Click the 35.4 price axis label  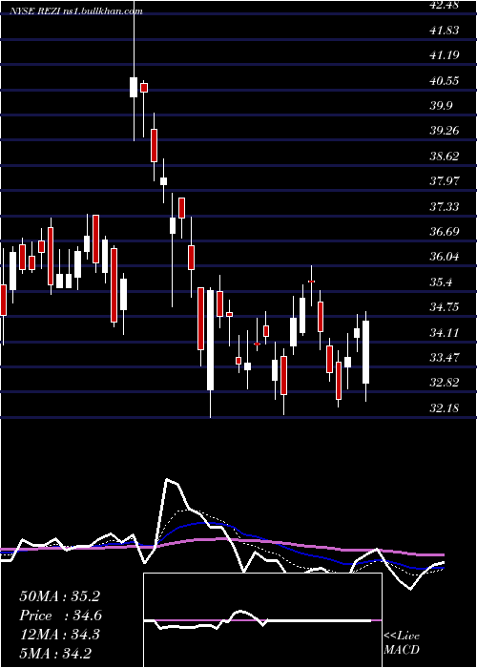[441, 282]
